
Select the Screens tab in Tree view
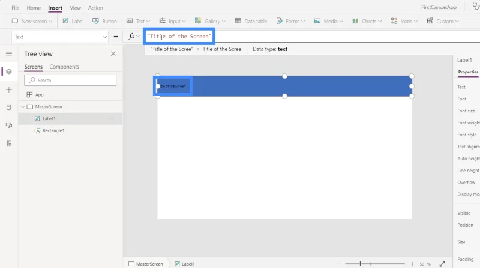(x=34, y=67)
